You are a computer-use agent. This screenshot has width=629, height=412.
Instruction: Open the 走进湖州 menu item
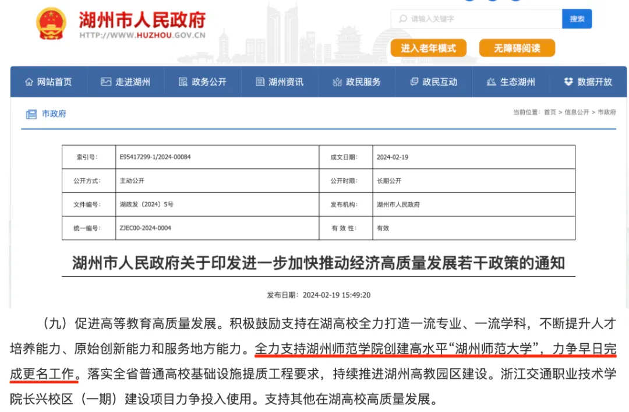click(125, 82)
